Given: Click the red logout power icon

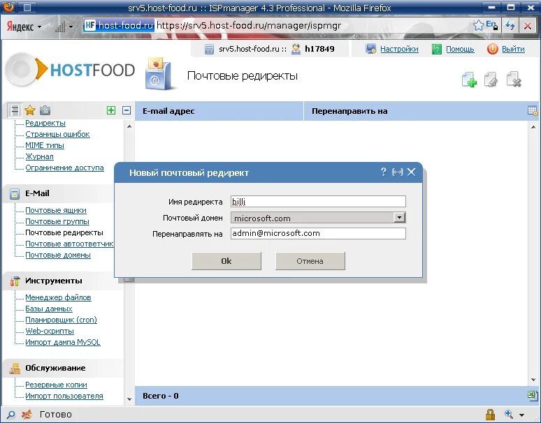Looking at the screenshot, I should click(x=492, y=49).
